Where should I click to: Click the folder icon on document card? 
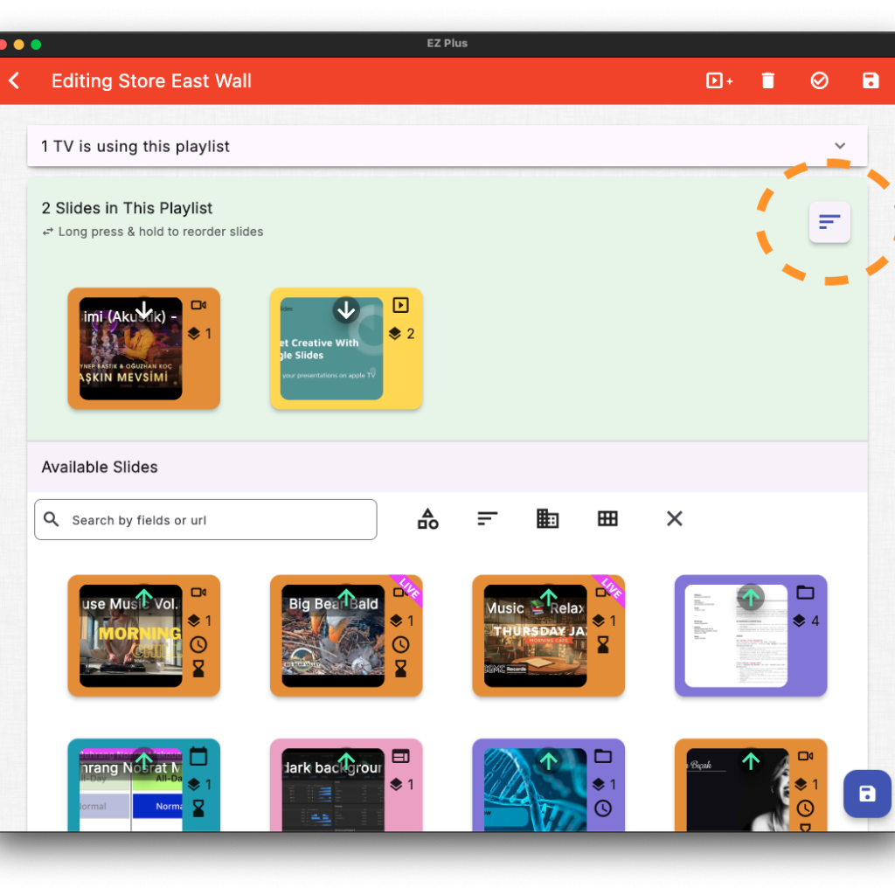point(805,593)
